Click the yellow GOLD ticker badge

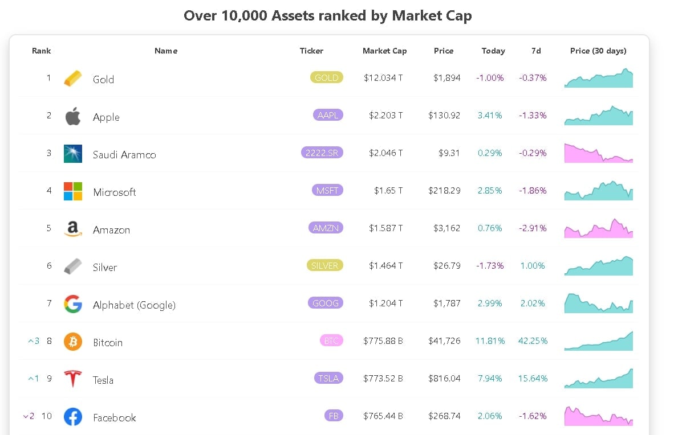pyautogui.click(x=326, y=77)
